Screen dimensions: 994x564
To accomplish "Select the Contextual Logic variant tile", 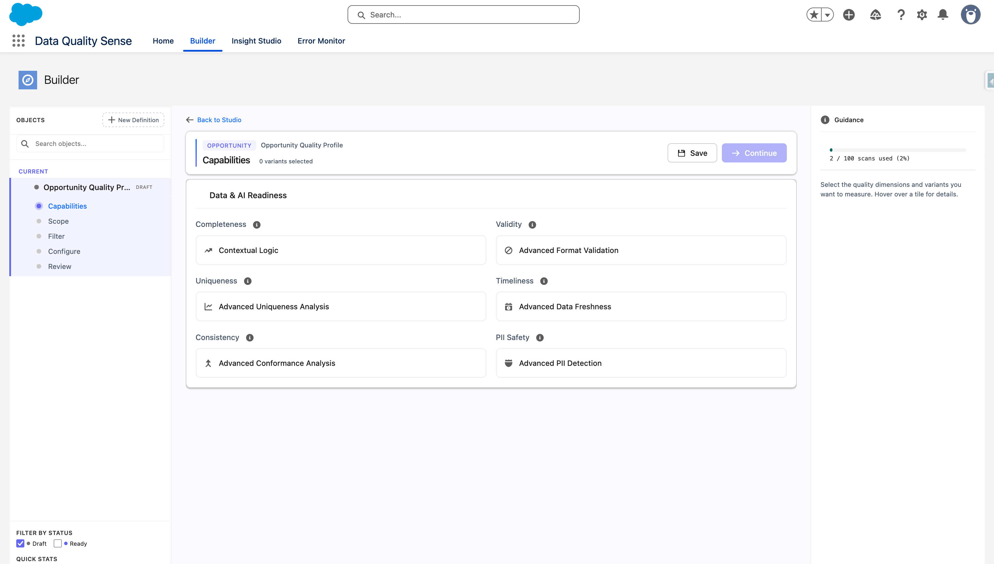I will point(341,250).
